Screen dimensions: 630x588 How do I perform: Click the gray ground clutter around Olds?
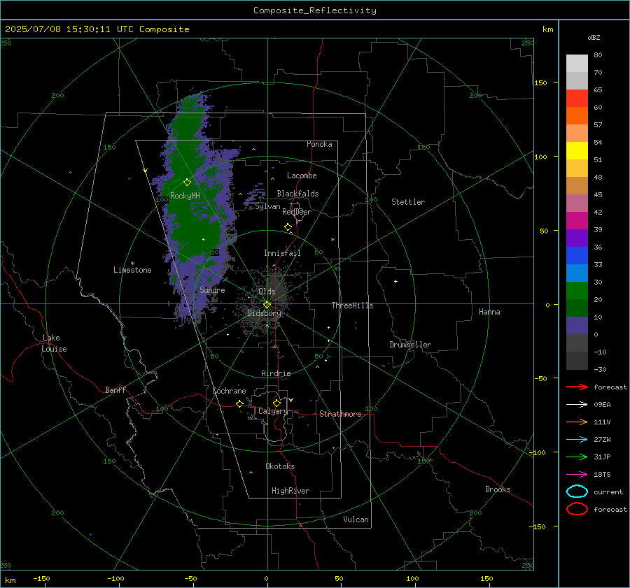pyautogui.click(x=267, y=302)
